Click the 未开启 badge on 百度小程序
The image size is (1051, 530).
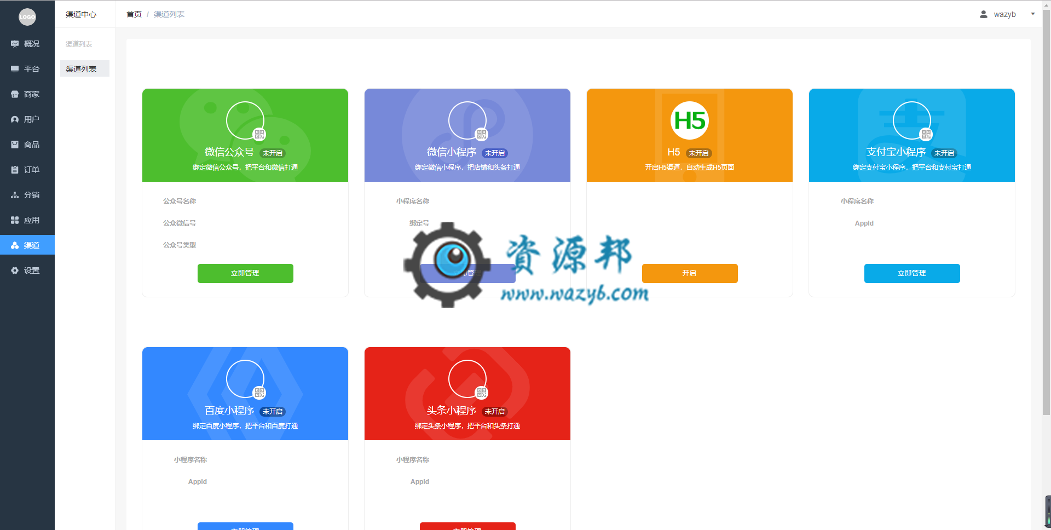coord(273,412)
